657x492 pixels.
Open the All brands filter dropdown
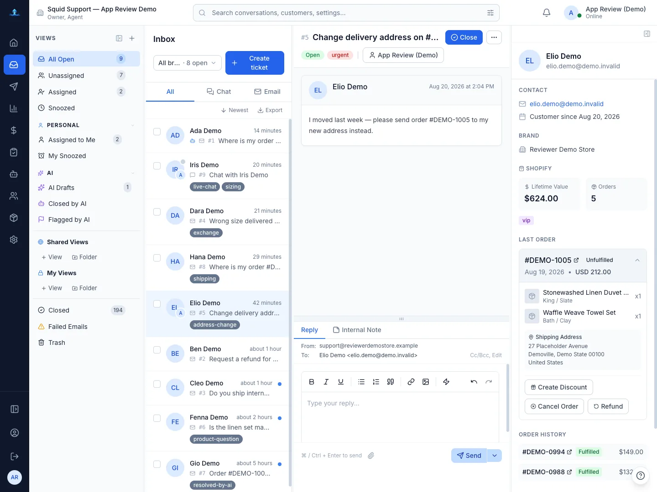188,63
